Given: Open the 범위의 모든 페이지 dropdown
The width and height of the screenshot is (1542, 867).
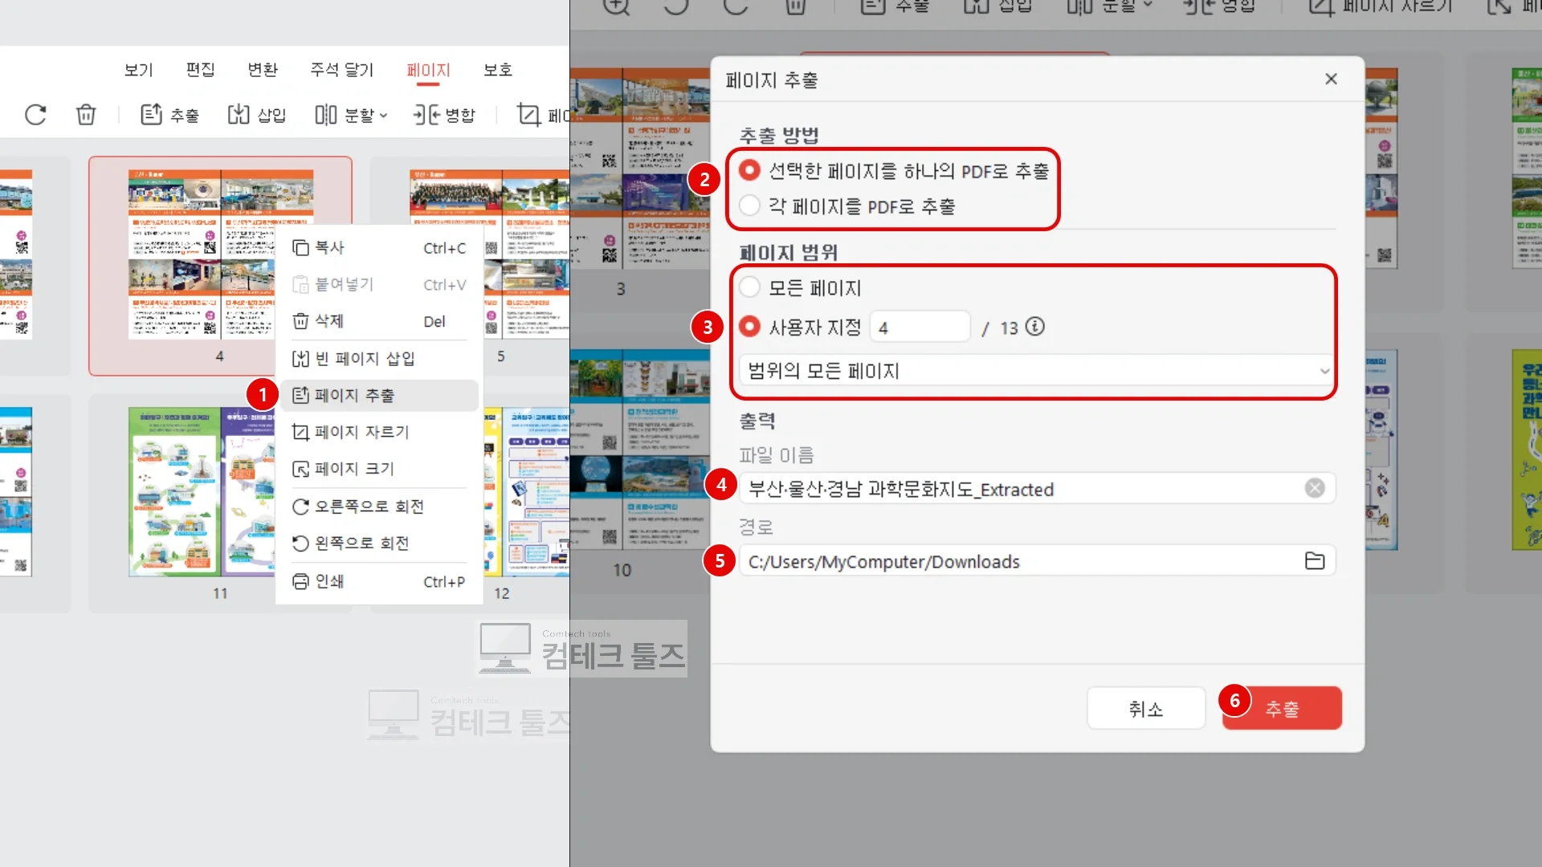Looking at the screenshot, I should [1036, 371].
